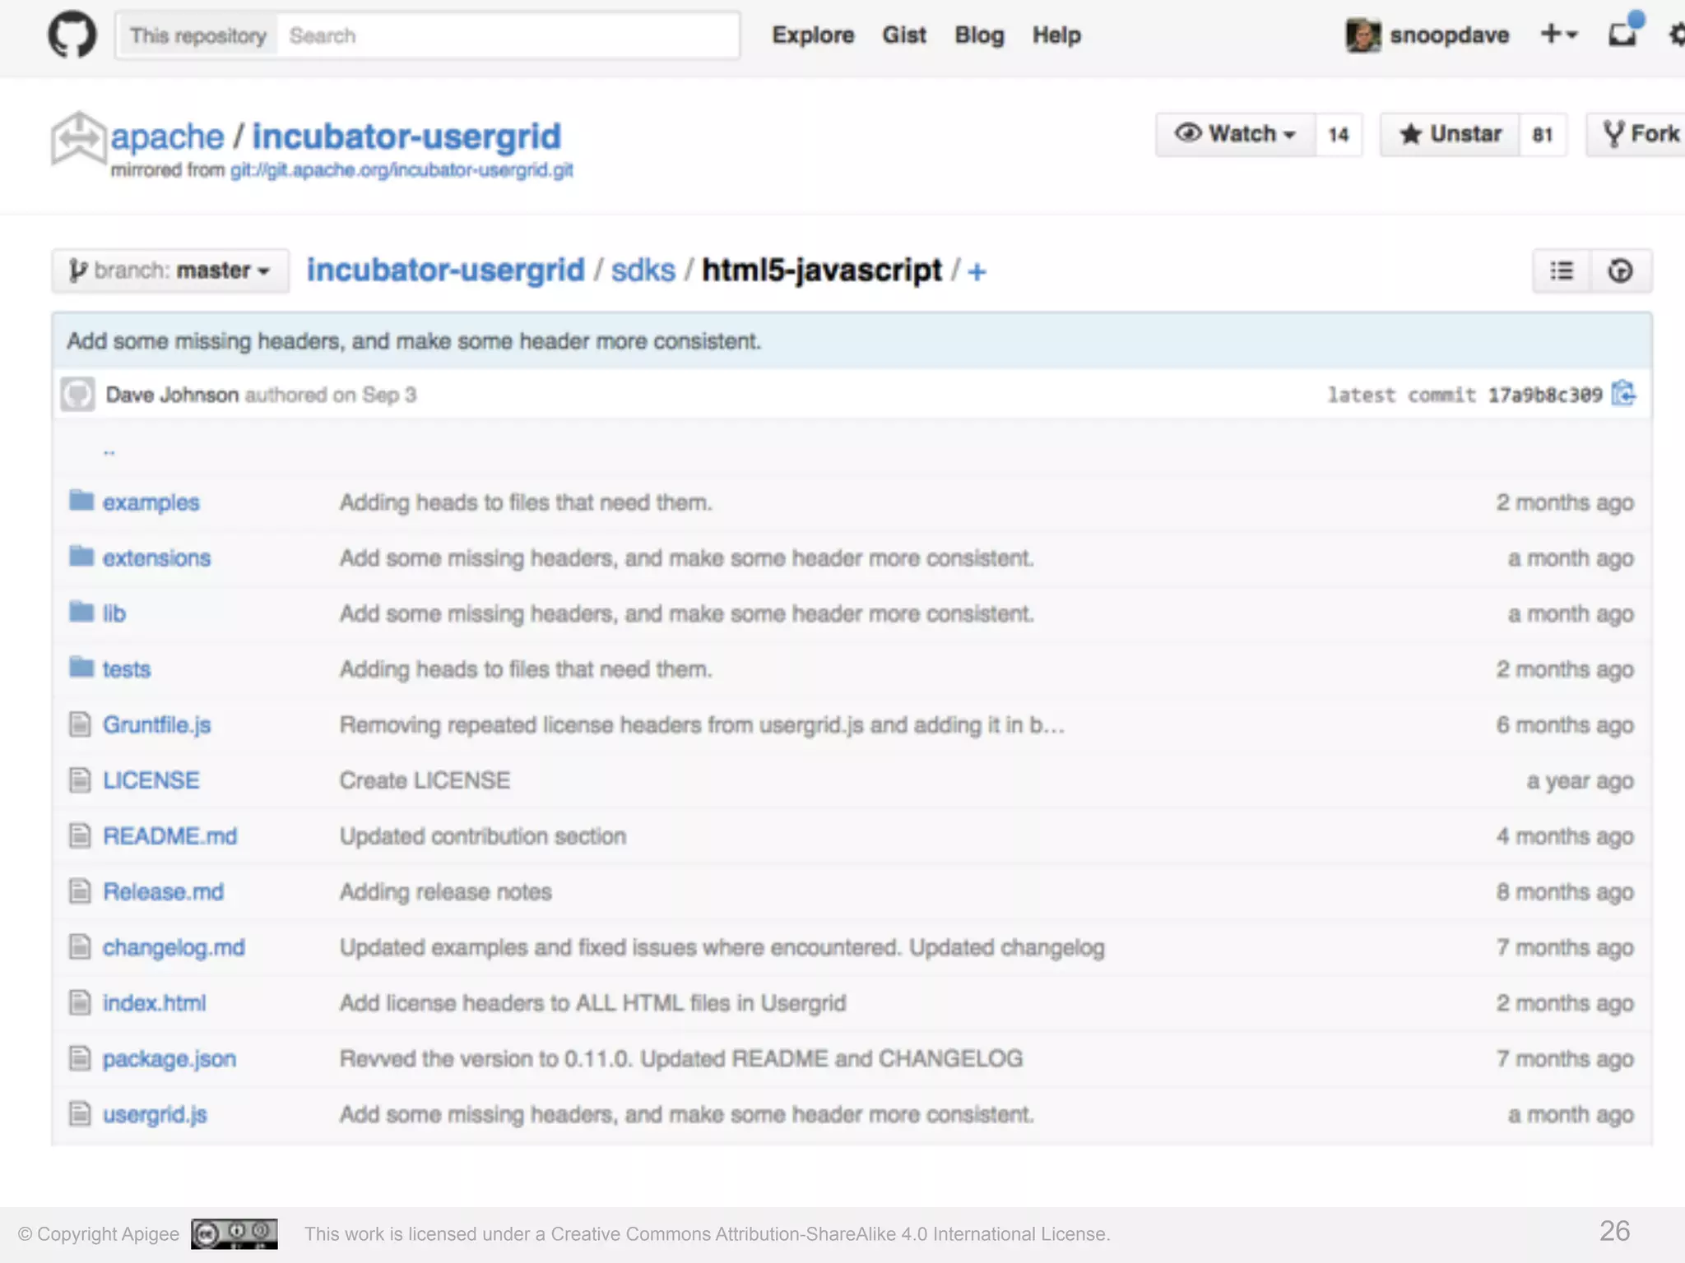This screenshot has height=1263, width=1685.
Task: Open usergrid.js file name
Action: click(155, 1114)
